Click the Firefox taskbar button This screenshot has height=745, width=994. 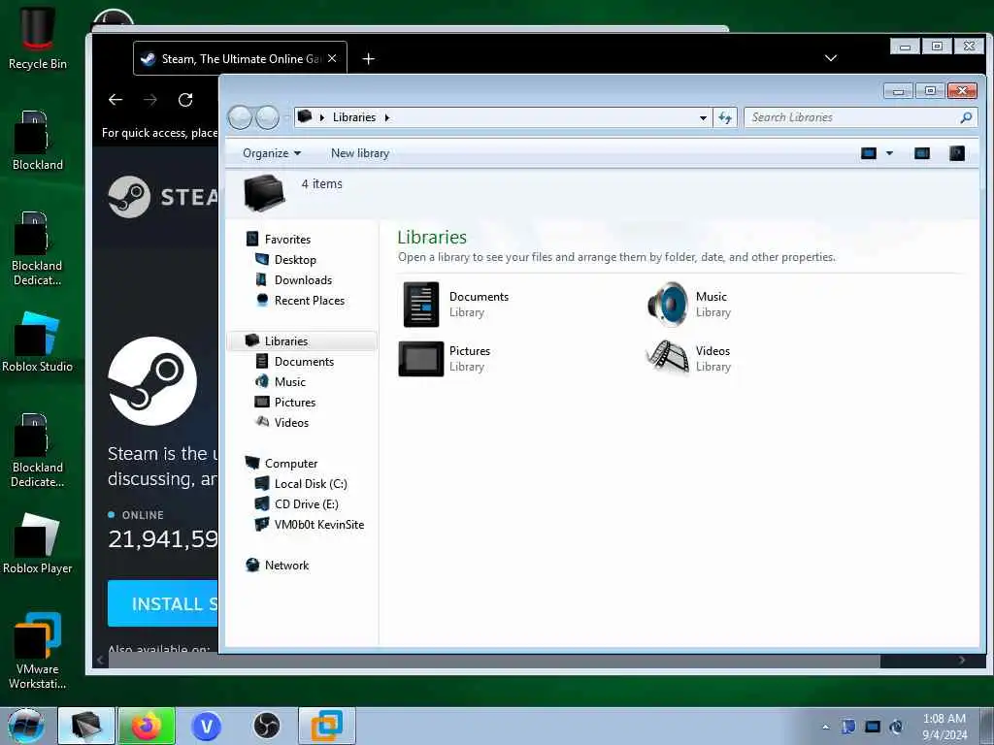click(147, 726)
